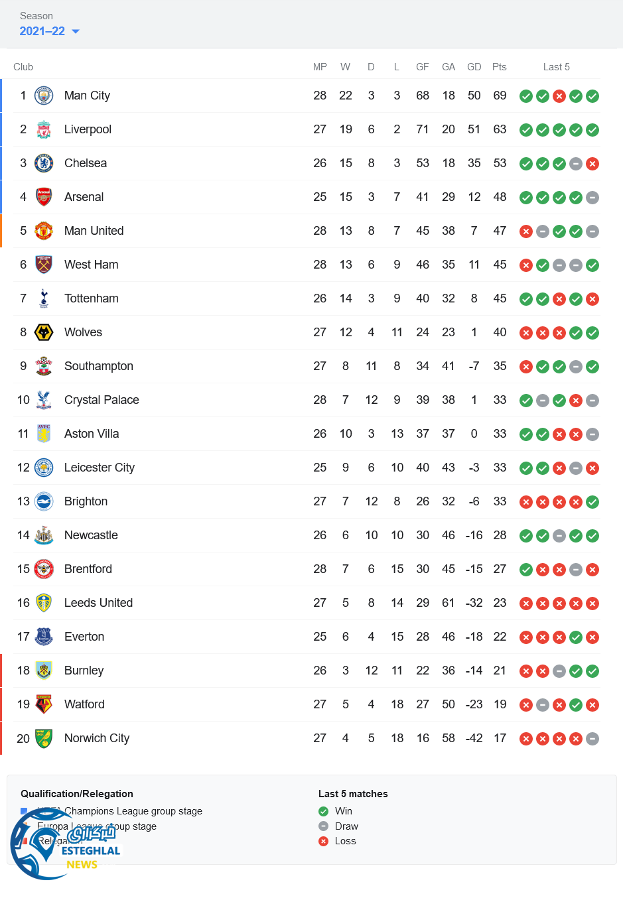Click the Tottenham club crest

pyautogui.click(x=44, y=298)
